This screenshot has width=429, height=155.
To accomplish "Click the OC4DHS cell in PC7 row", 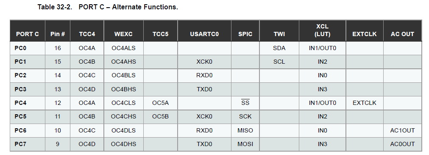I will click(x=123, y=144).
